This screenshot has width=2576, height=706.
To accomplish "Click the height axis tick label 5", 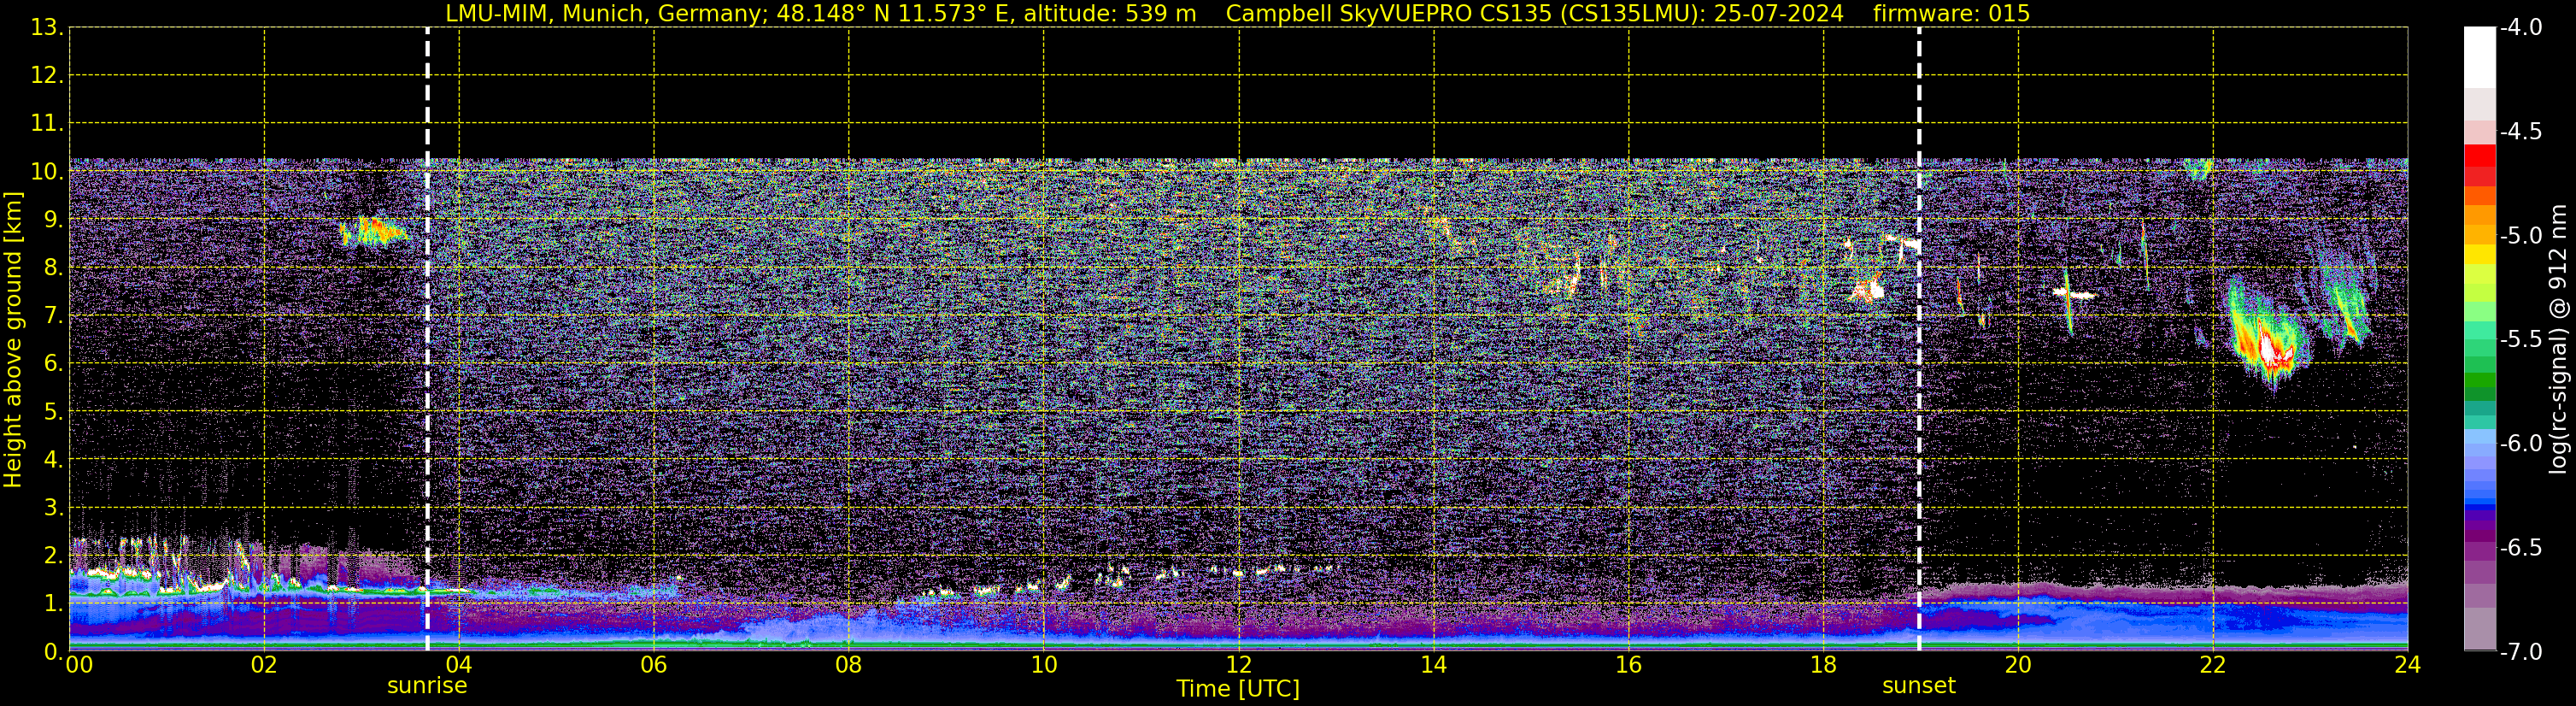I will click(x=54, y=411).
